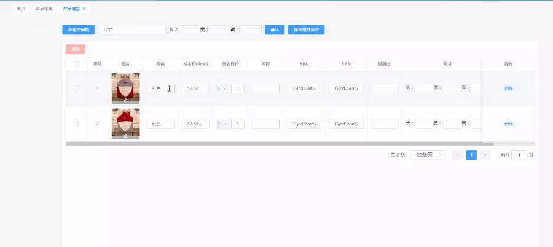Toggle the select-all checkbox in table header
Screen dimensions: 553x247
(76, 64)
